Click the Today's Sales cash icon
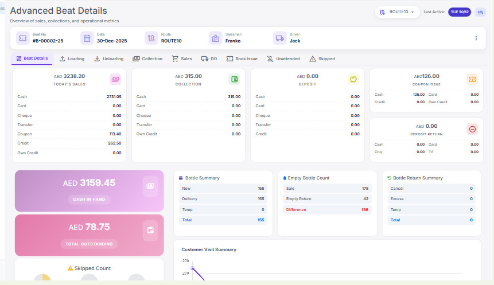Viewport: 494px width, 285px height. pyautogui.click(x=115, y=79)
